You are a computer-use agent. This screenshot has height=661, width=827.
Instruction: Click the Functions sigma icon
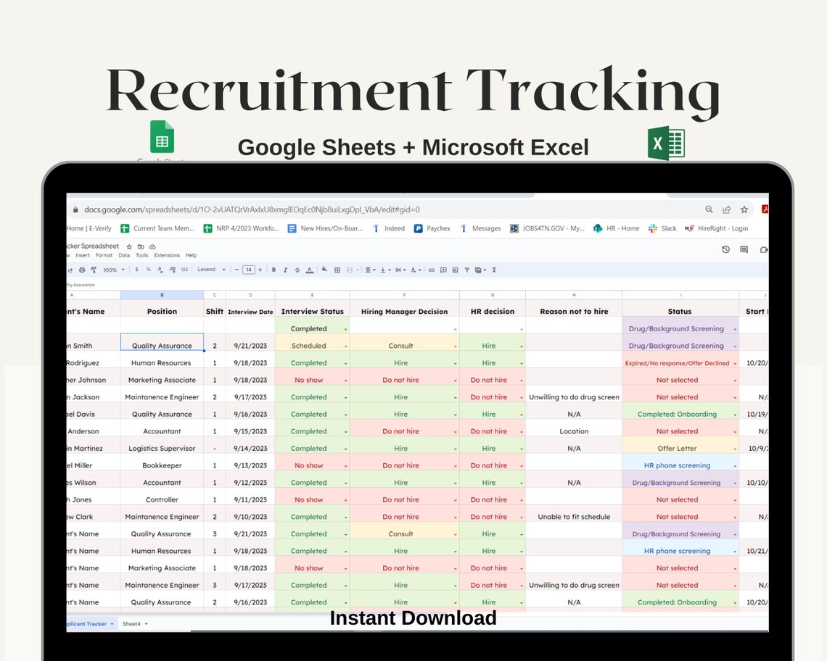point(493,269)
